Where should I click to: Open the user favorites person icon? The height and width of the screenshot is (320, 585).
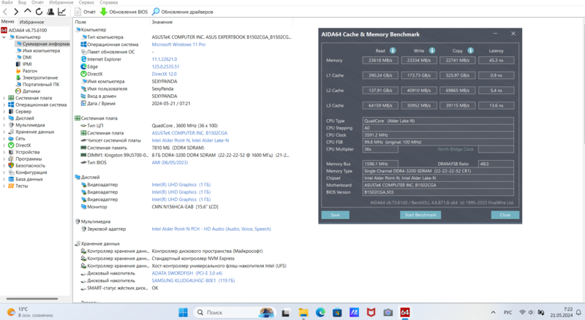click(x=50, y=12)
